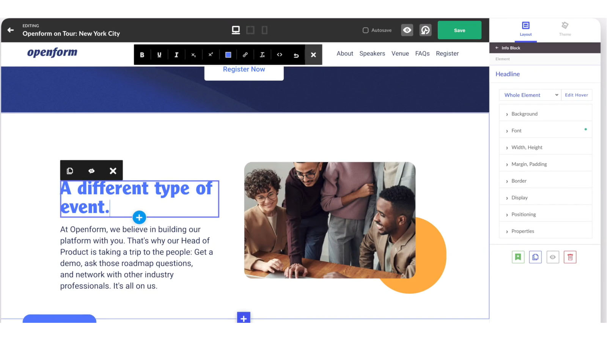Open the Whole Element dropdown
The width and height of the screenshot is (607, 341).
(x=530, y=95)
